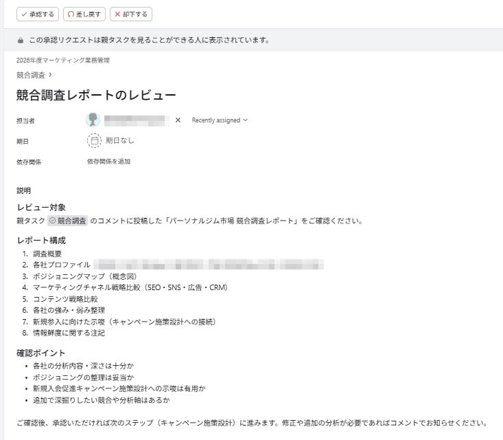The image size is (503, 440).
Task: Remove the assignee with the X icon
Action: tap(178, 120)
